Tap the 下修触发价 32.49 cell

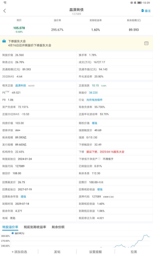[115, 145]
